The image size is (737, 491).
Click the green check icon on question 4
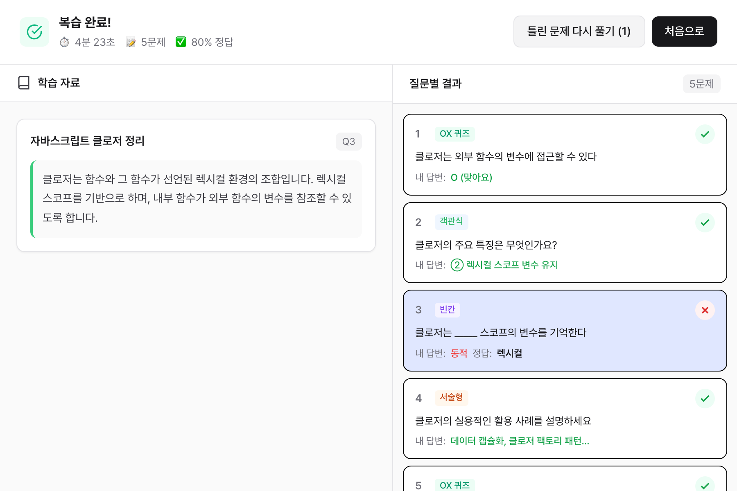pyautogui.click(x=705, y=399)
